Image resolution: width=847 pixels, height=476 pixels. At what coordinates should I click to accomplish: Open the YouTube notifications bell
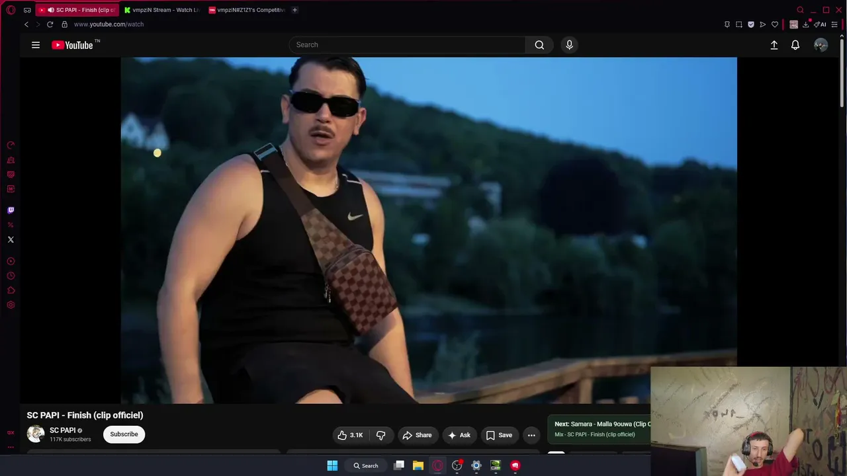click(x=795, y=45)
